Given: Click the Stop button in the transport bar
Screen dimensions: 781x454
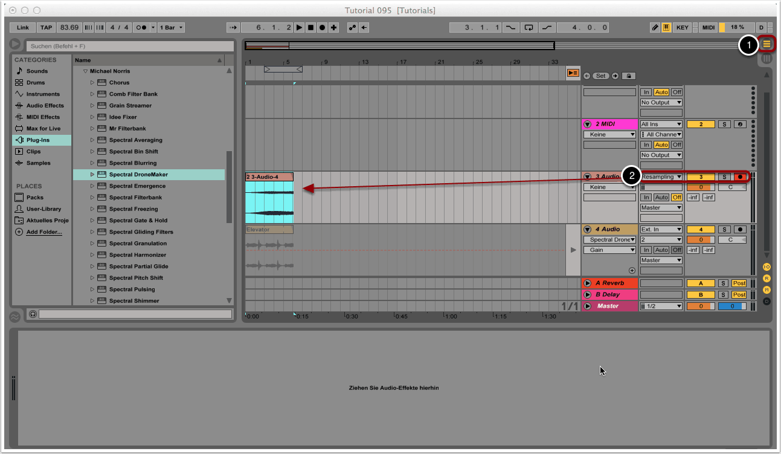Looking at the screenshot, I should pos(310,28).
